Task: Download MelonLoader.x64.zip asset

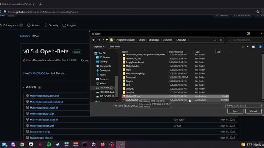Action: coord(42,113)
